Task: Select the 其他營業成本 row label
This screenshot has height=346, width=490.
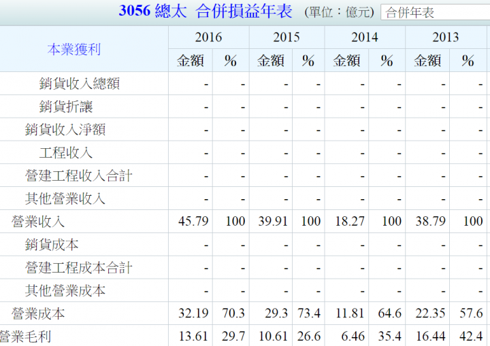Action: (65, 290)
